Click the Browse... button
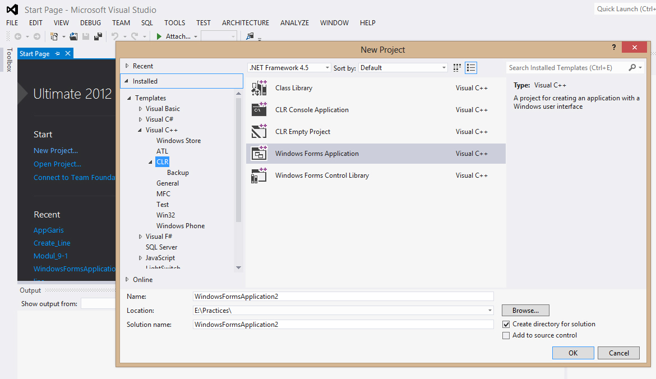 525,311
